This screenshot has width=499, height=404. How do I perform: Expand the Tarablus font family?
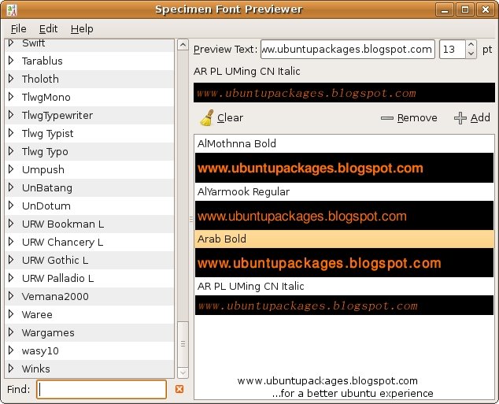tap(11, 61)
